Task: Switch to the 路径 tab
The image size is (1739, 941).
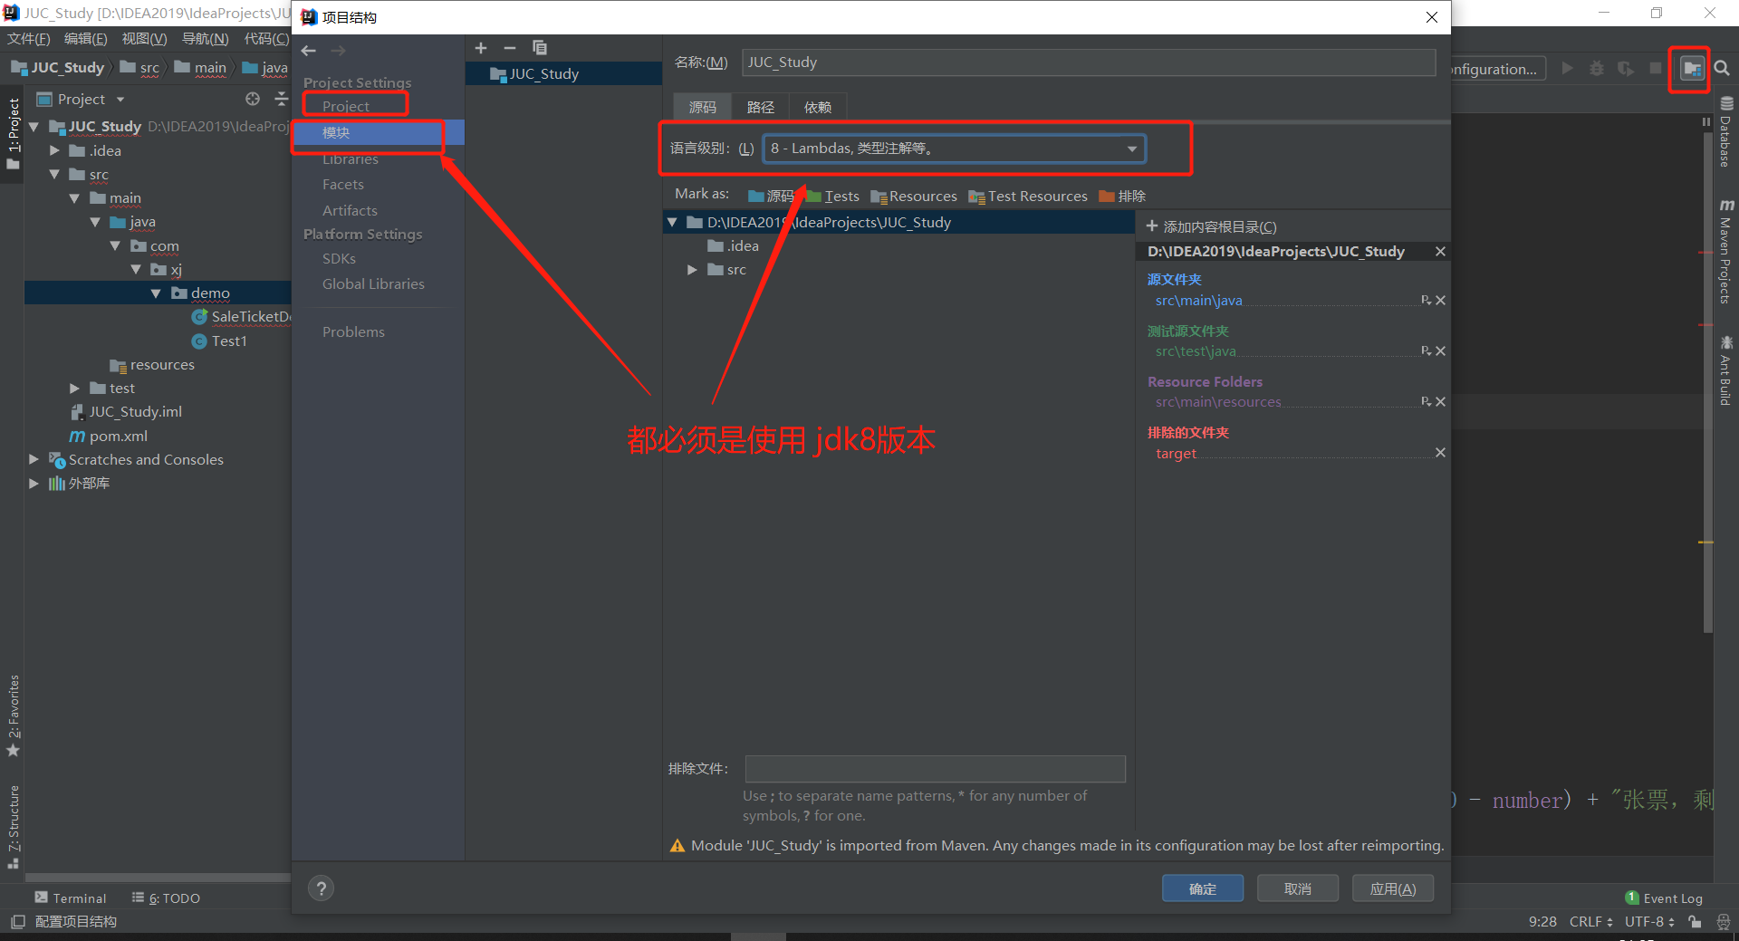Action: (760, 107)
